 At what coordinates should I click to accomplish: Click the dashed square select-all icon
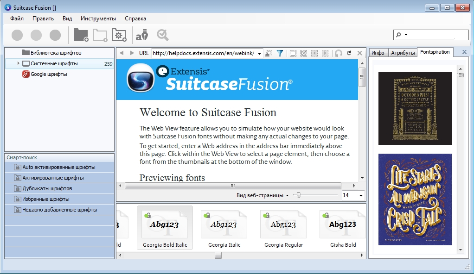[293, 53]
